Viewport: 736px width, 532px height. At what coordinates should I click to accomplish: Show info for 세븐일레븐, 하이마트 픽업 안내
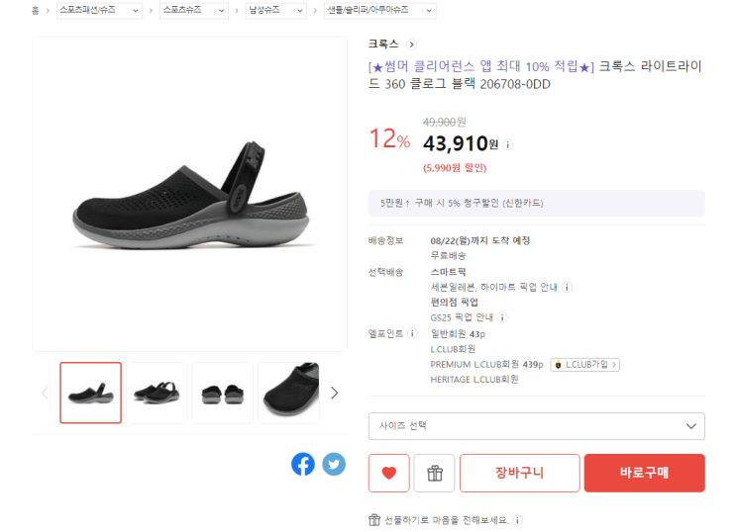[567, 287]
